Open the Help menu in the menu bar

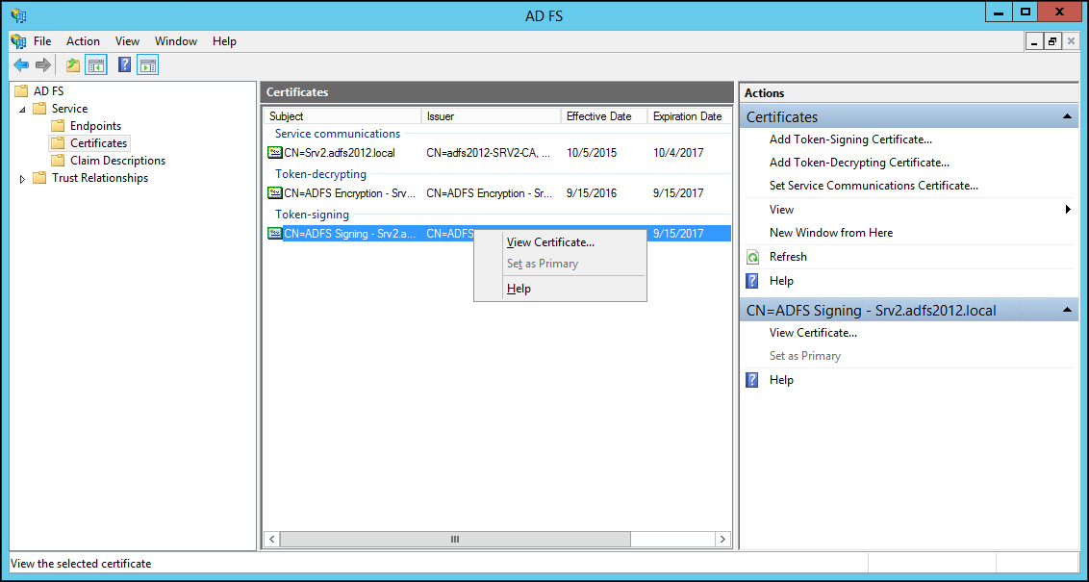[x=224, y=41]
